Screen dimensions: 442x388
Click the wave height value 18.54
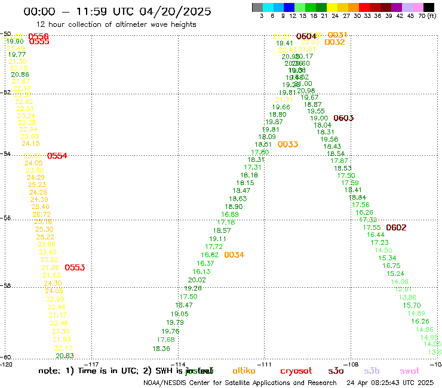pyautogui.click(x=336, y=153)
